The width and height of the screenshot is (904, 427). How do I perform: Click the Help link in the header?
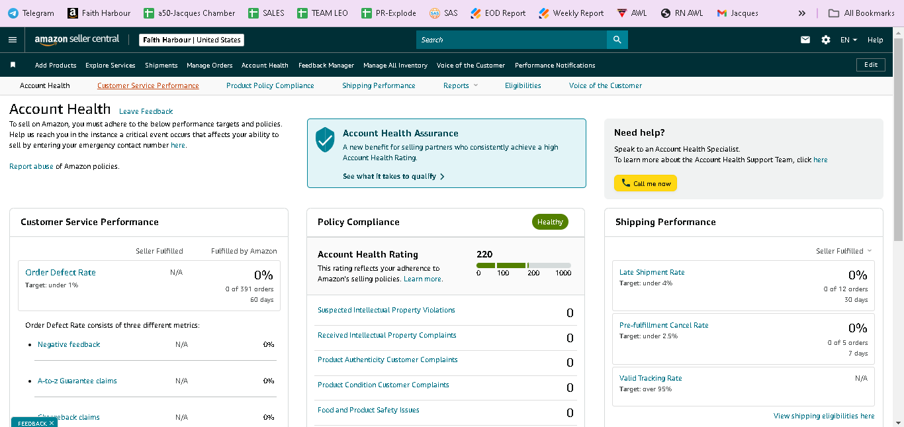[876, 40]
